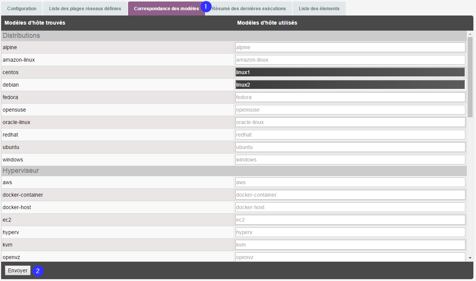Click the vertical scrollbar thumb
The image size is (476, 281).
point(470,76)
